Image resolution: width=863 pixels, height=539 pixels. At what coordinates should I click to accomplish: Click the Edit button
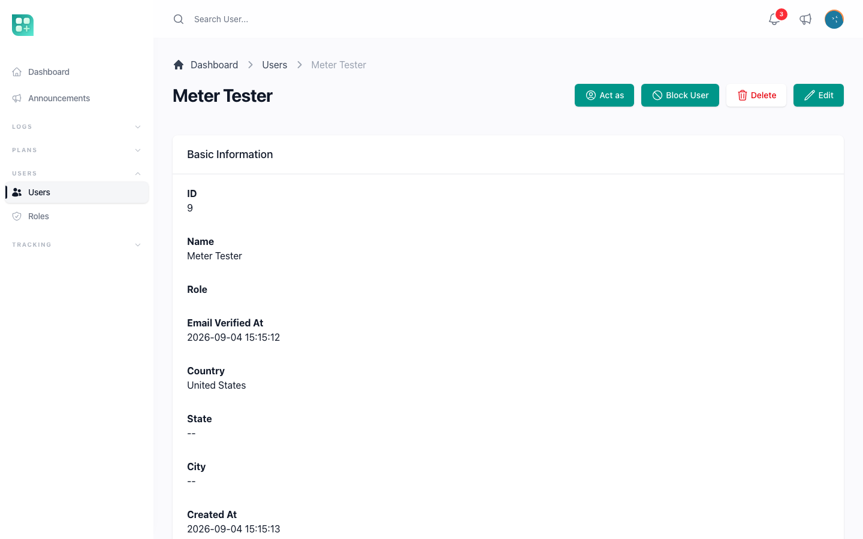pos(819,95)
